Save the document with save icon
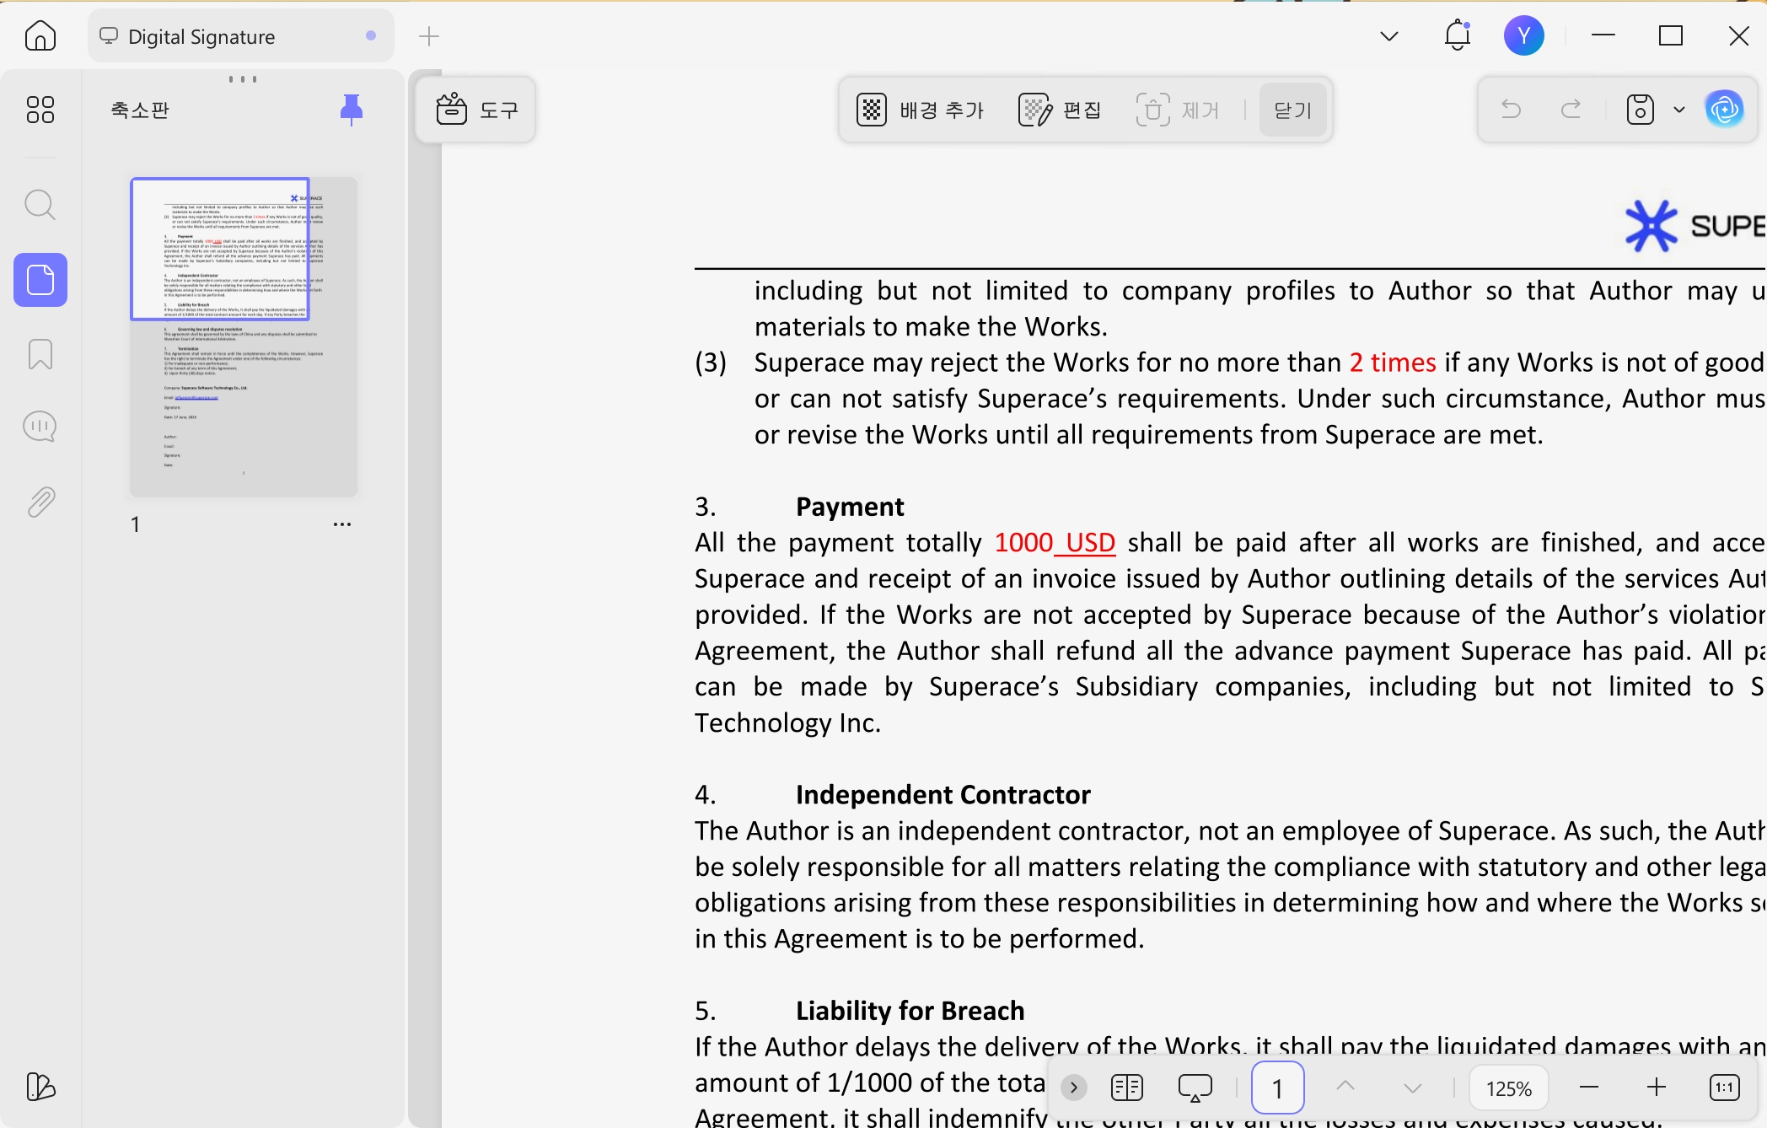The image size is (1767, 1128). 1641,110
